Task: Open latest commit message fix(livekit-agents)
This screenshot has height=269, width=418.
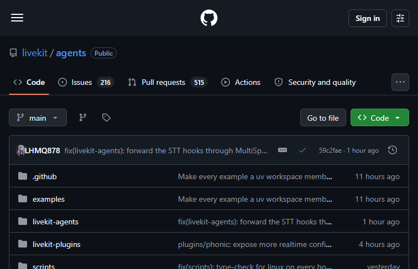Action: tap(165, 150)
